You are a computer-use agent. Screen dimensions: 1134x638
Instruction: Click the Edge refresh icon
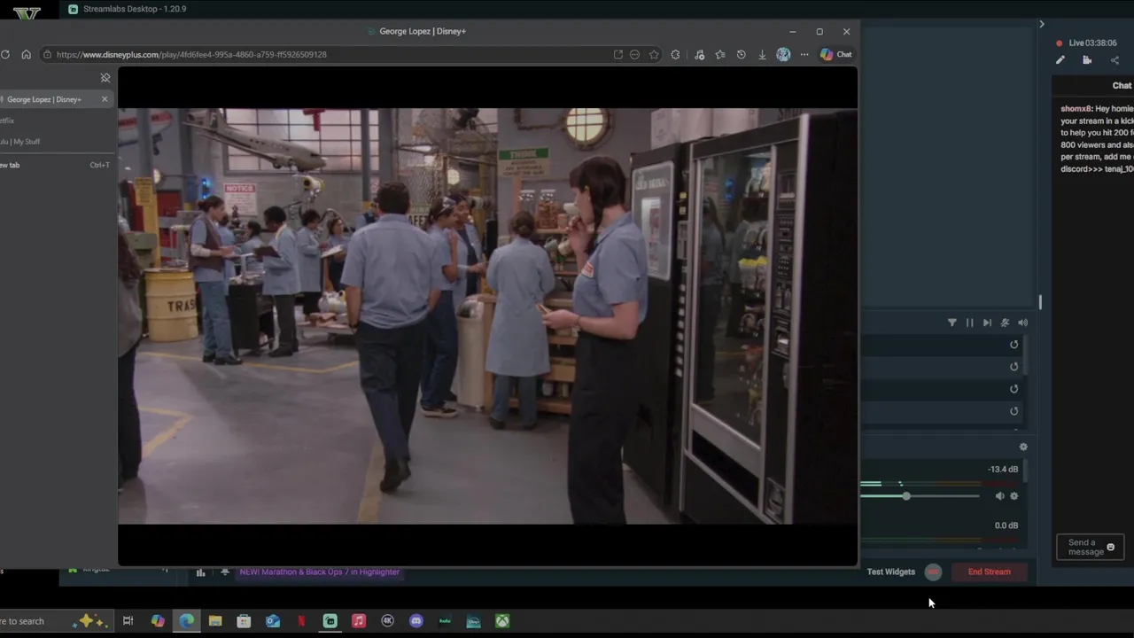5,54
